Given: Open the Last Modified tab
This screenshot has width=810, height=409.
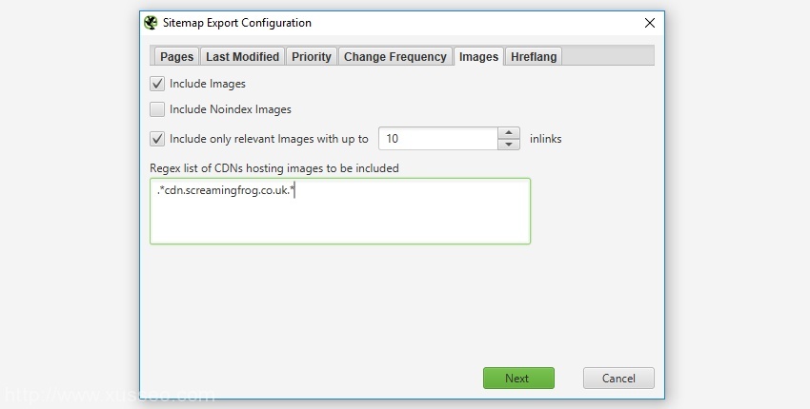Looking at the screenshot, I should point(242,57).
